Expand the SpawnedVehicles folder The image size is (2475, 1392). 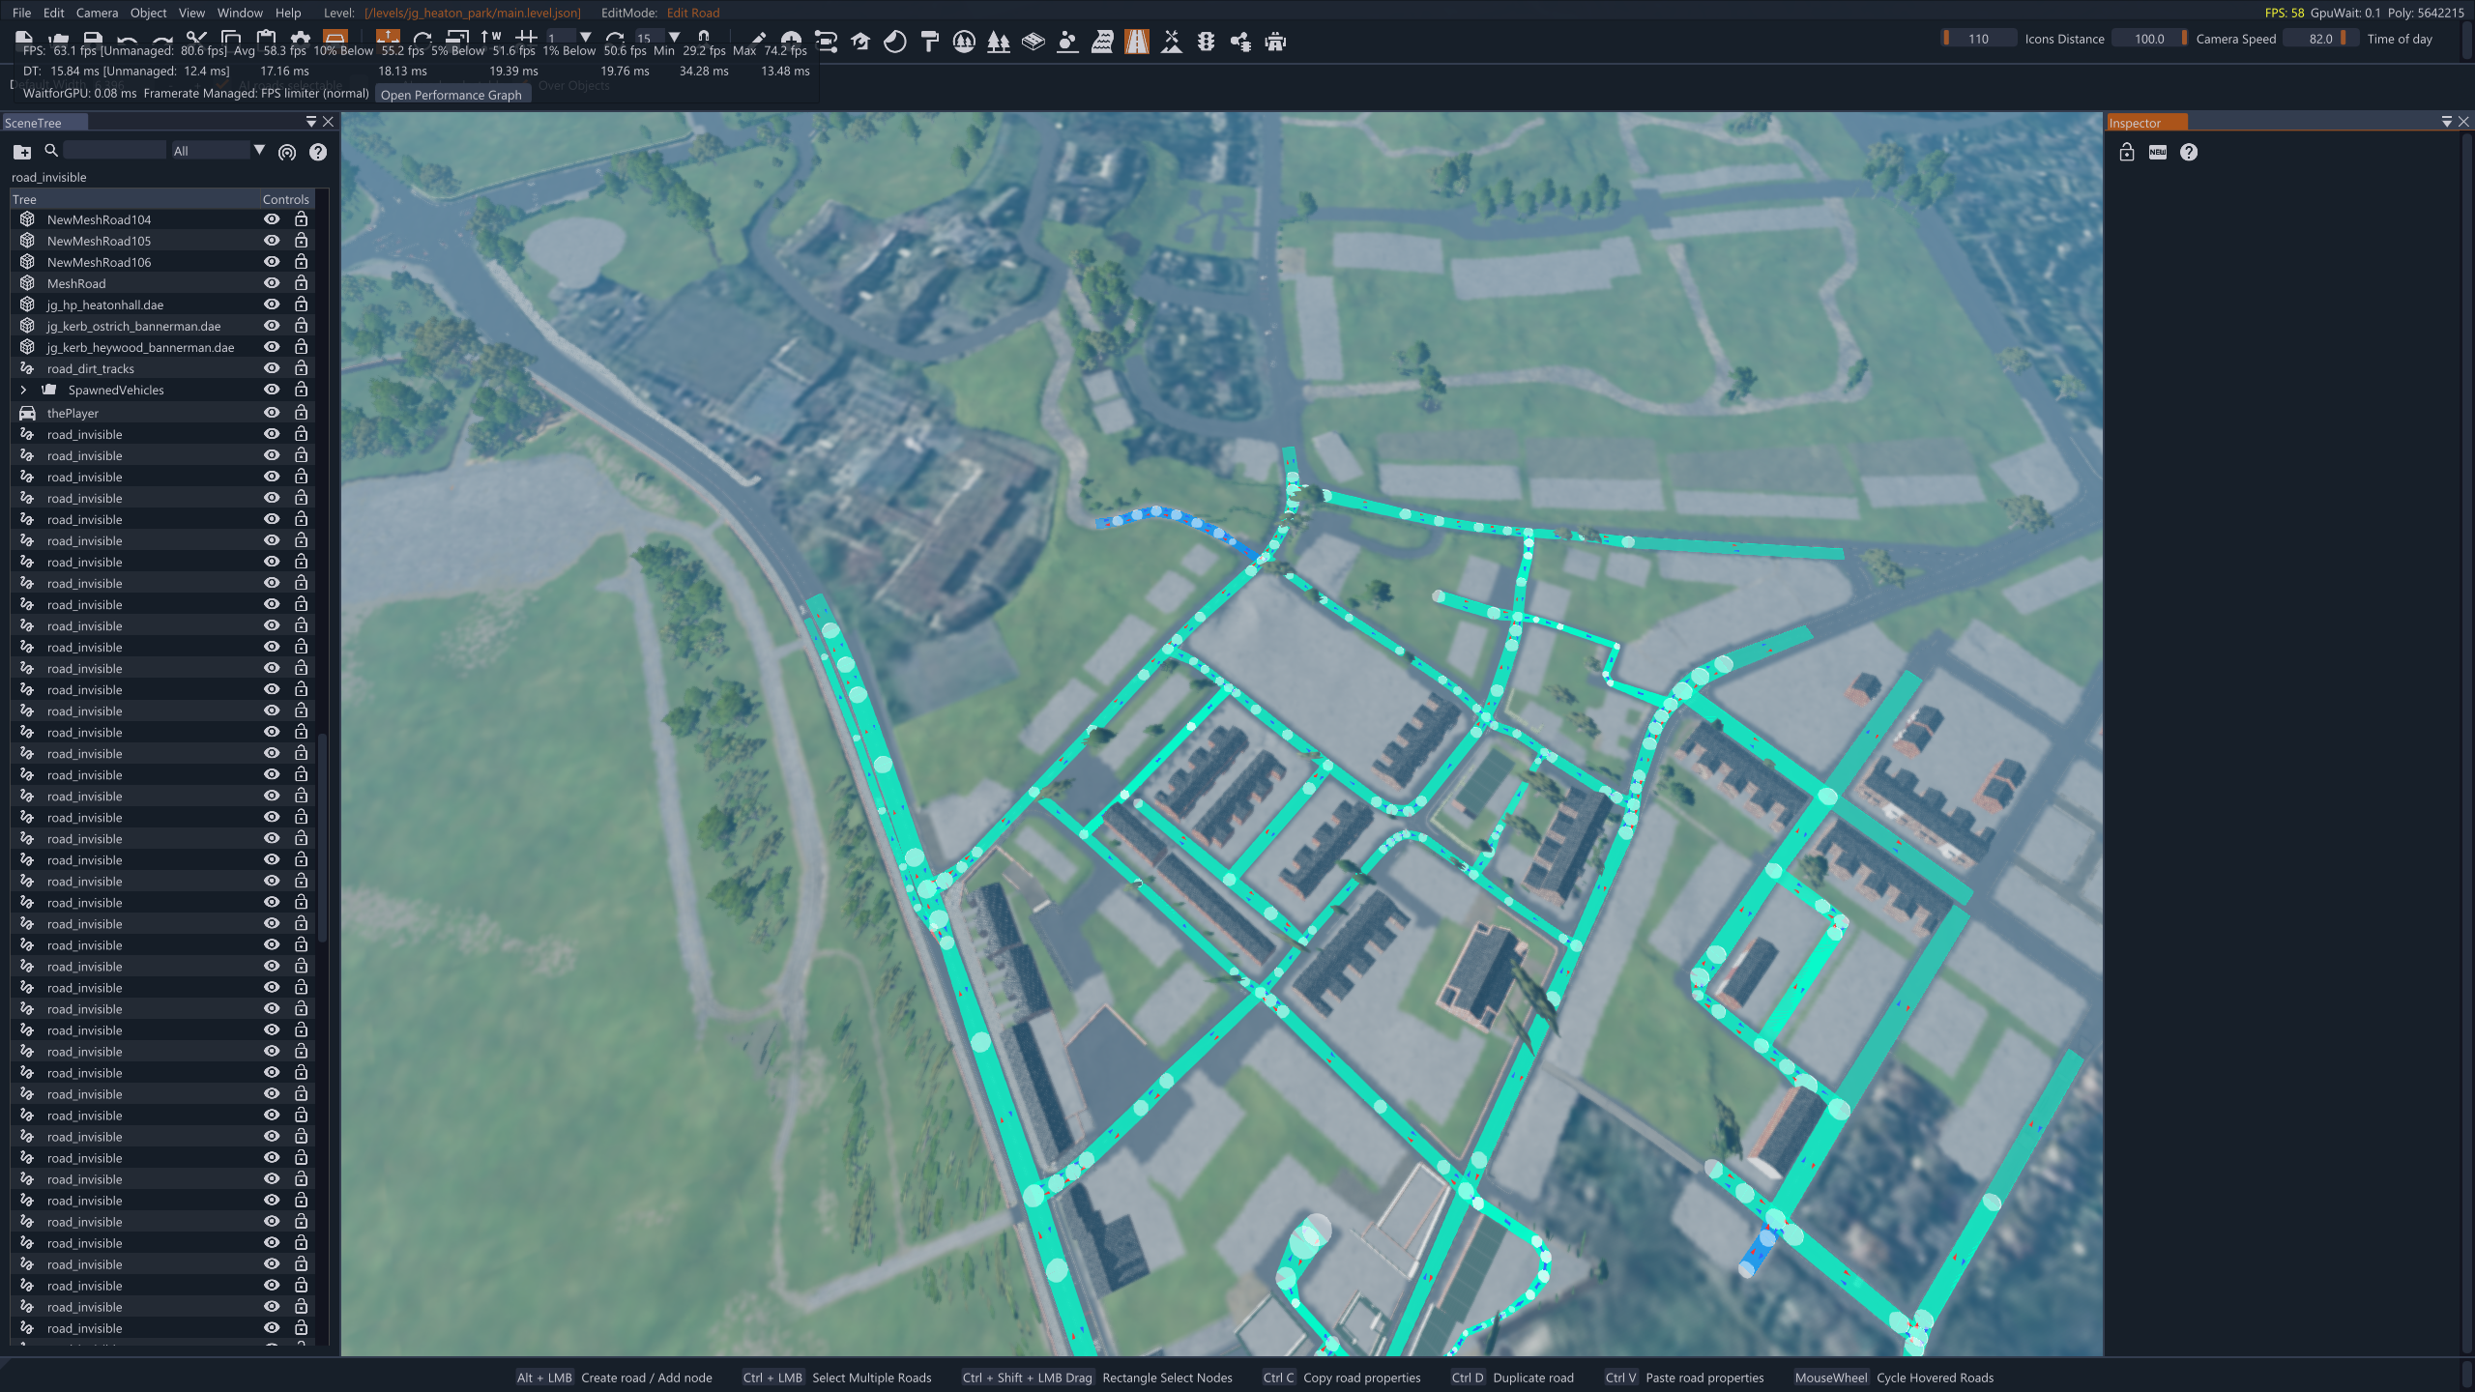(x=23, y=390)
